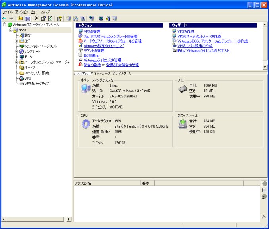Screen dimensions: 269x229
Task: Open Virtuozzoライセンスの管理 link
Action: 102,60
